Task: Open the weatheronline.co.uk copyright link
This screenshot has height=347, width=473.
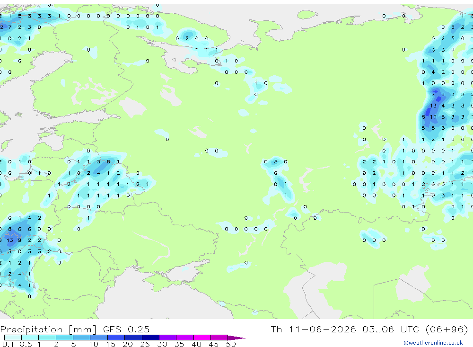Action: 433,343
